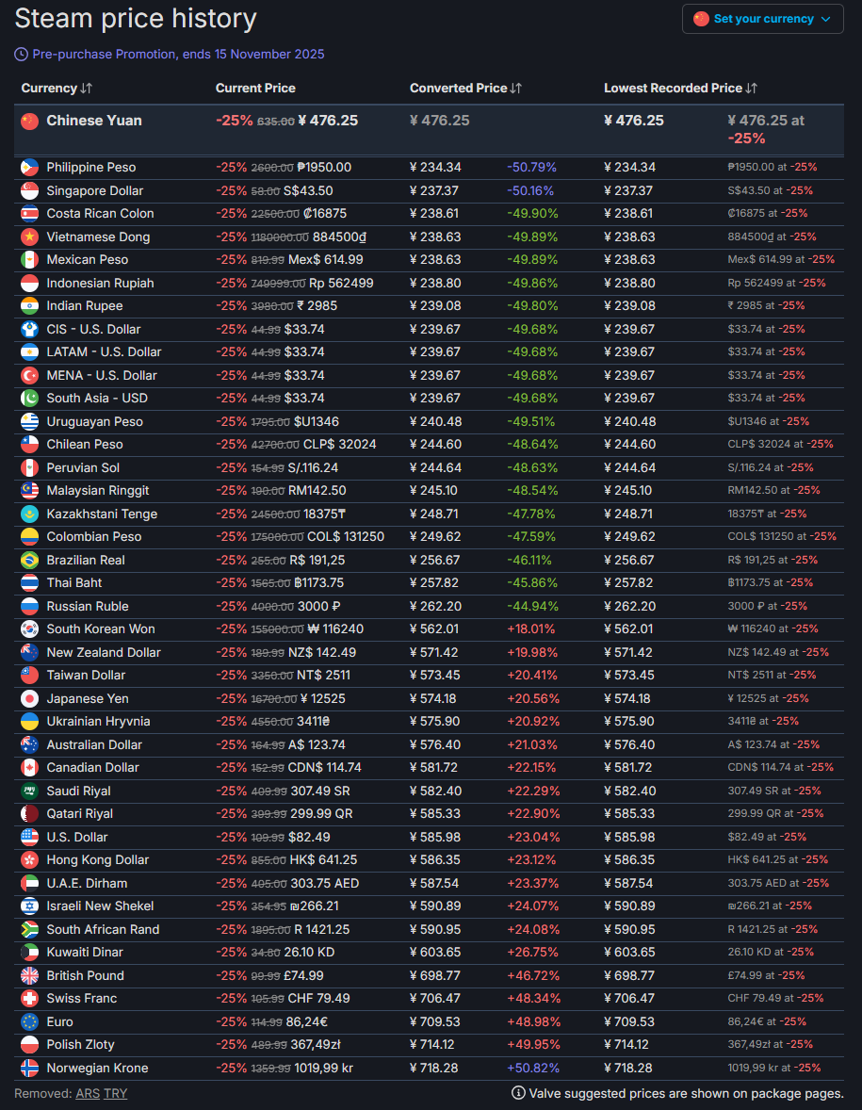
Task: Click the Steam price history heading
Action: pos(135,18)
